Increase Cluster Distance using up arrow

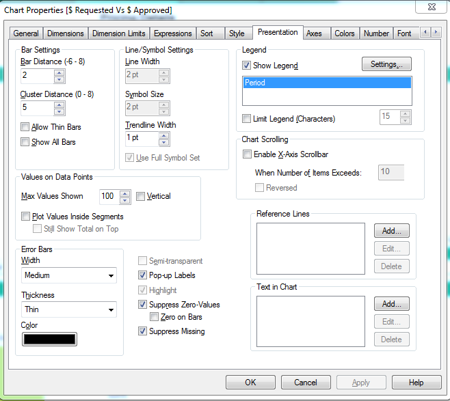point(59,105)
